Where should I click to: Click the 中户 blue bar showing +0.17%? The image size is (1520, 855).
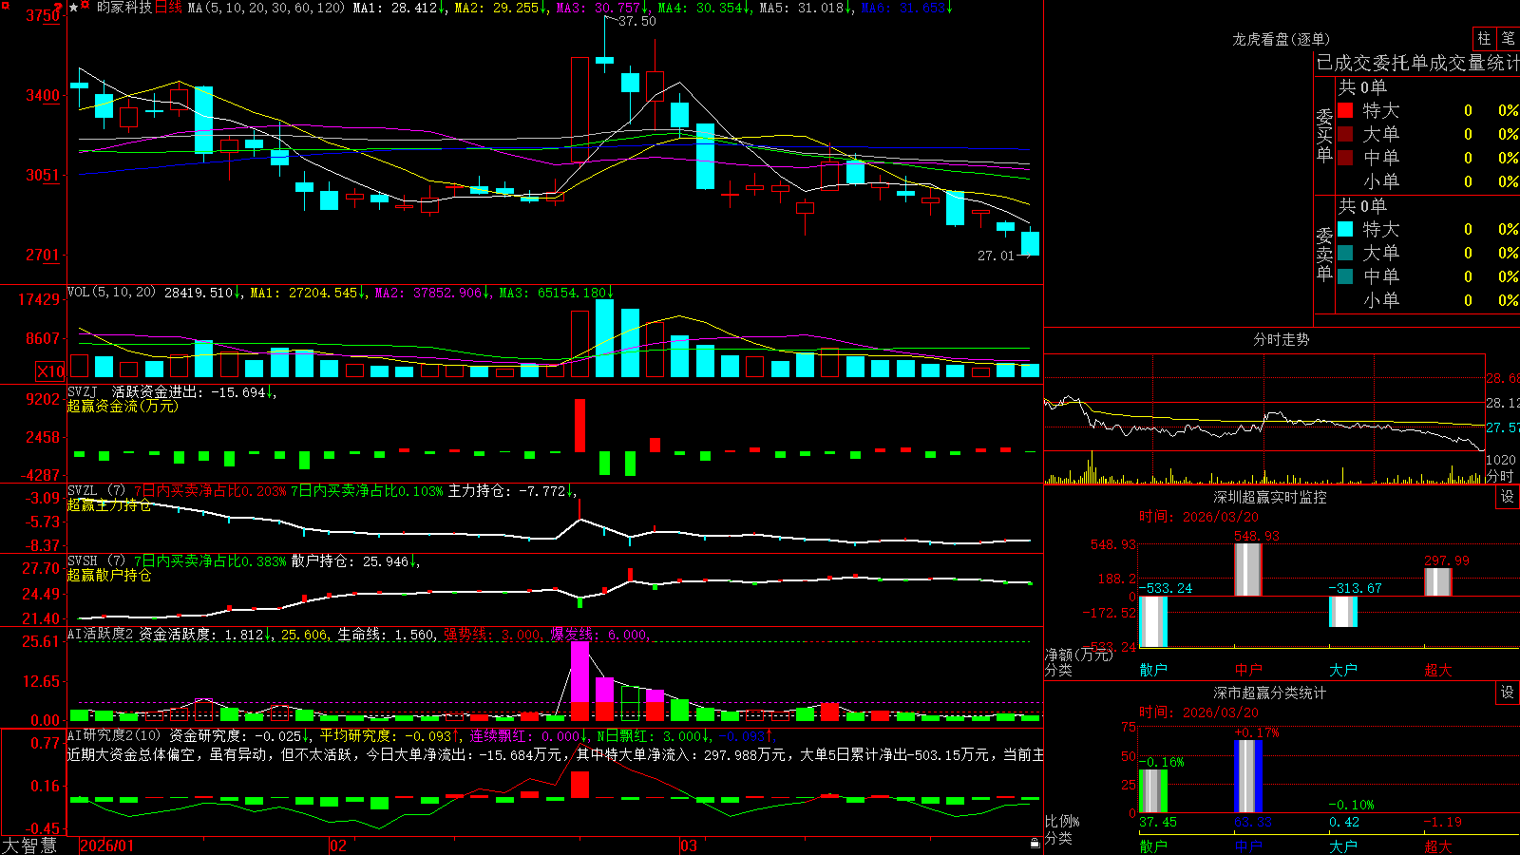pos(1248,776)
